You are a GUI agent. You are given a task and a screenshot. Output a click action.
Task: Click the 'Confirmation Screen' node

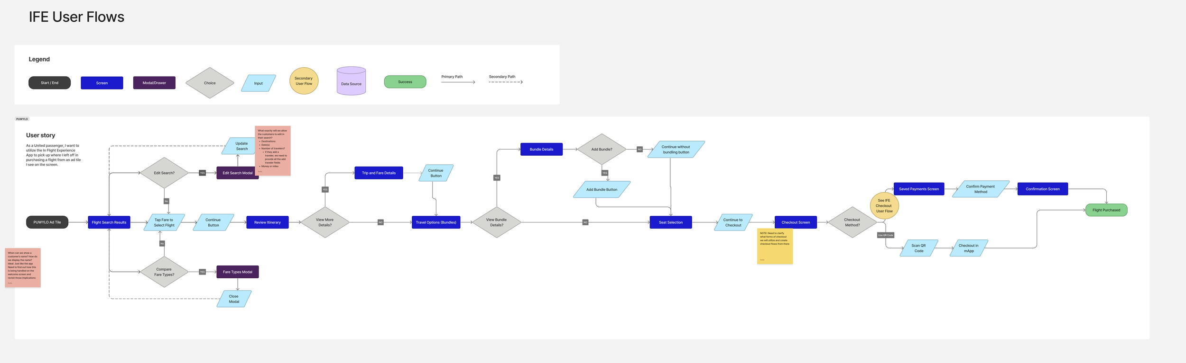(x=1043, y=189)
